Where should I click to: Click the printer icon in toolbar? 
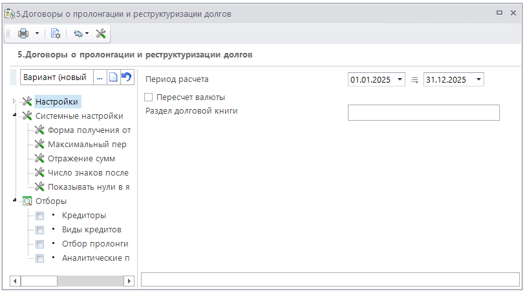tap(23, 34)
